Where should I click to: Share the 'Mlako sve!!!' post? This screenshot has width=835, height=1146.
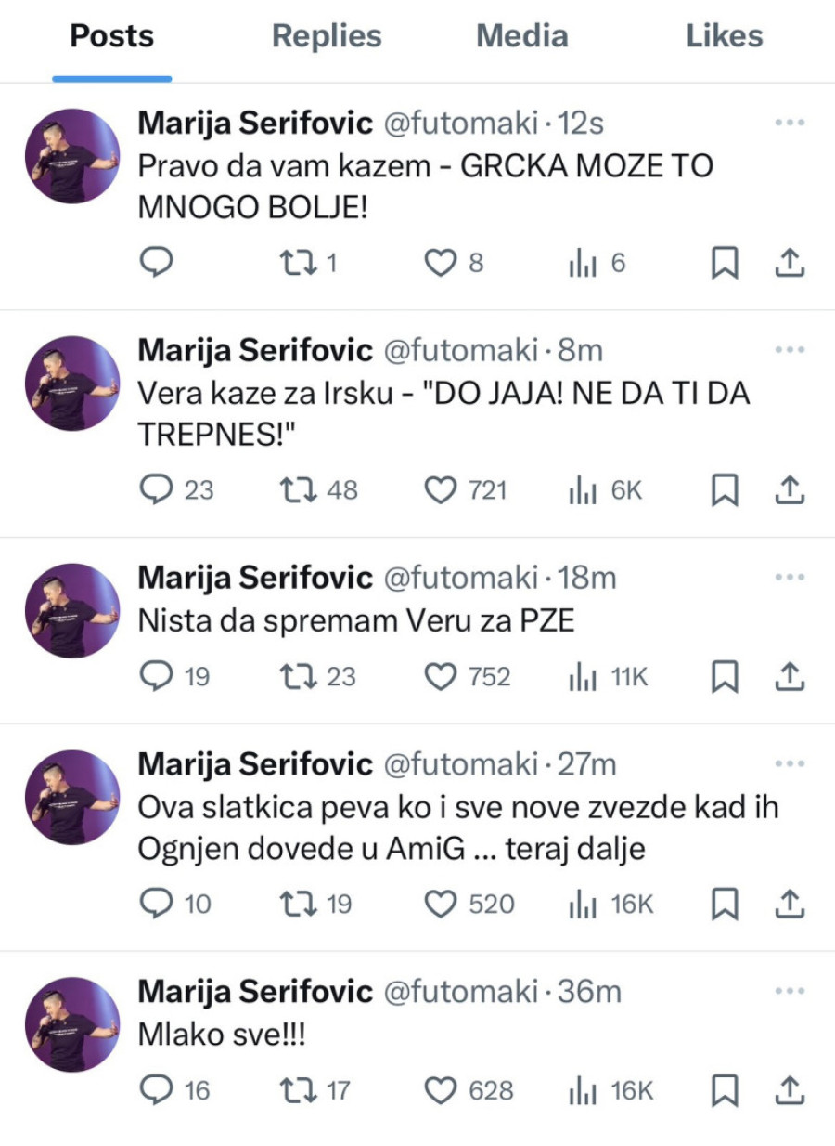pyautogui.click(x=788, y=1089)
